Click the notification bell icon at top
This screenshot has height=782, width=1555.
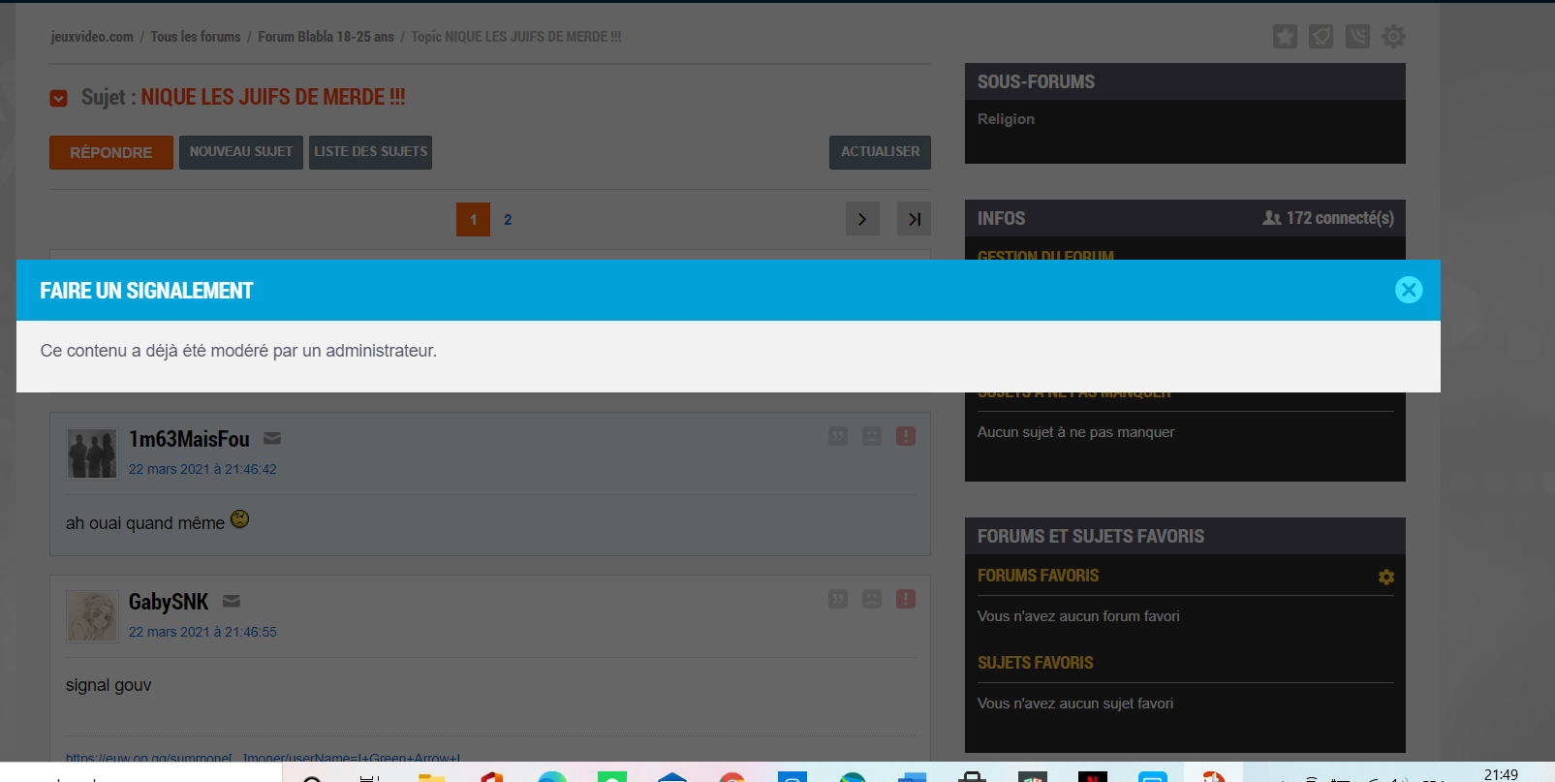pos(1321,37)
